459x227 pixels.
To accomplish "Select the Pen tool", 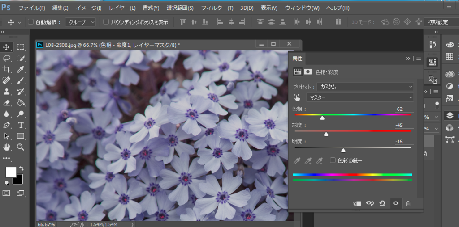I will (6, 125).
